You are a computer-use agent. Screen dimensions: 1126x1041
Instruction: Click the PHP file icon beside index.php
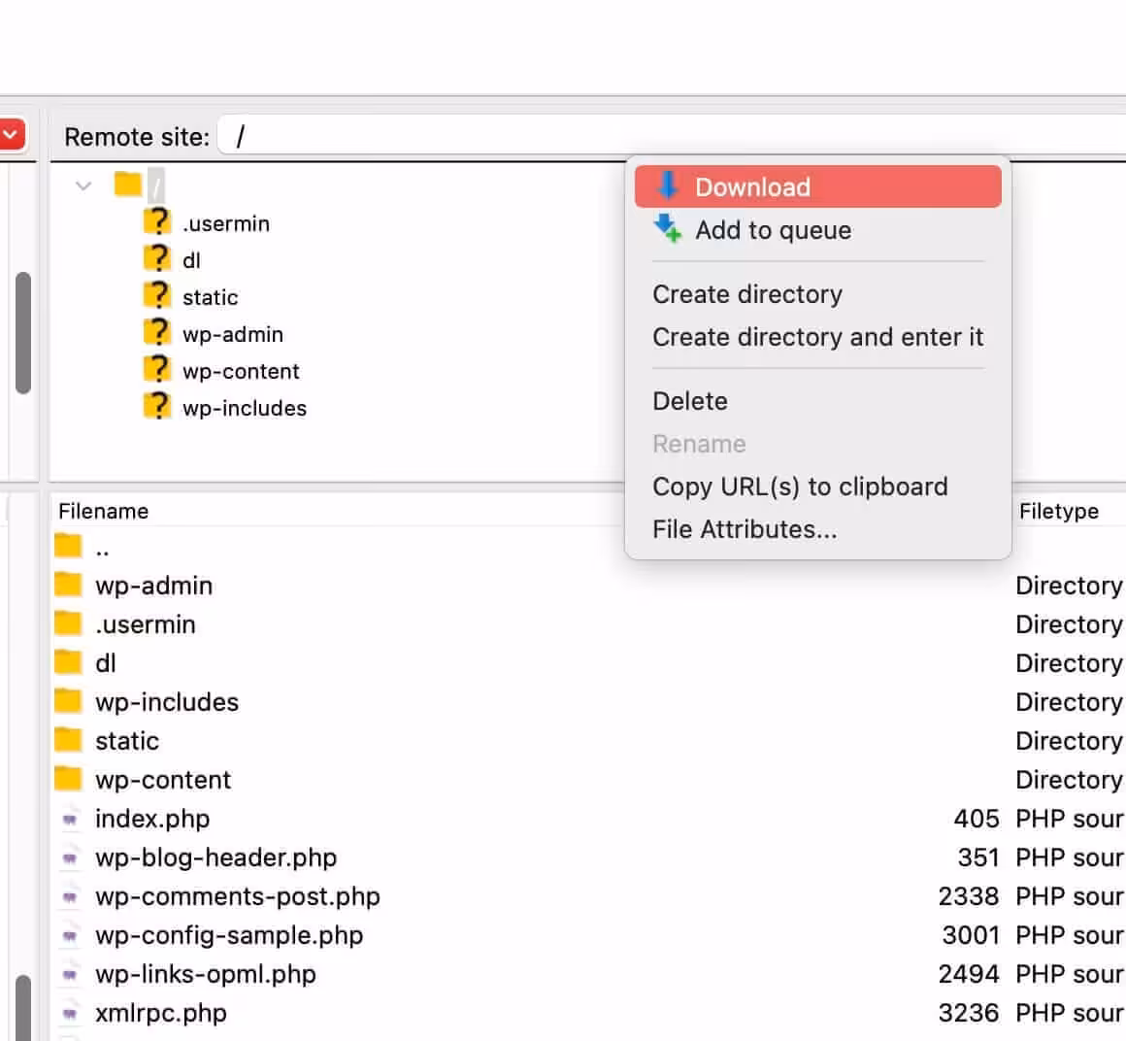(70, 818)
